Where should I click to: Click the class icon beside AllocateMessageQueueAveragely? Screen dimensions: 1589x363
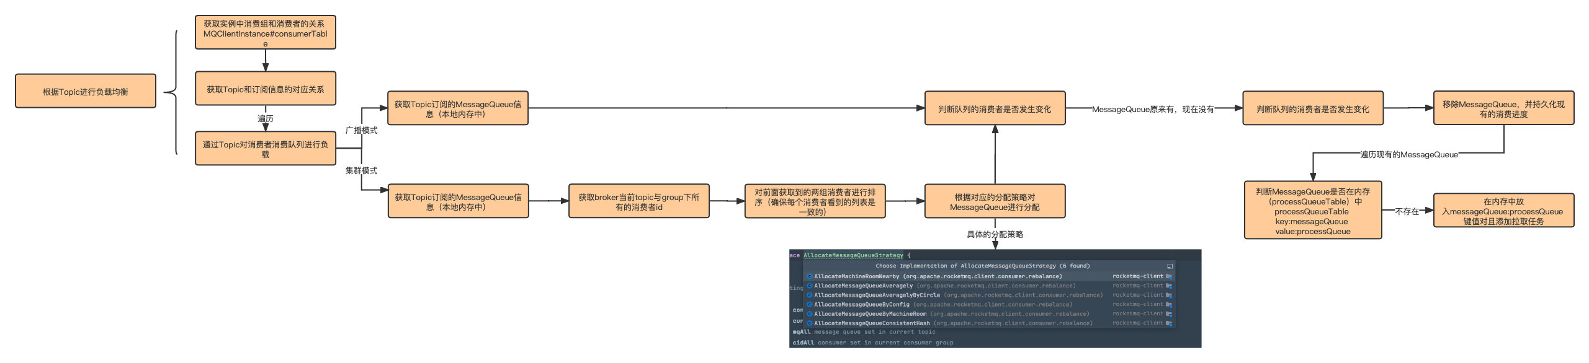[810, 286]
